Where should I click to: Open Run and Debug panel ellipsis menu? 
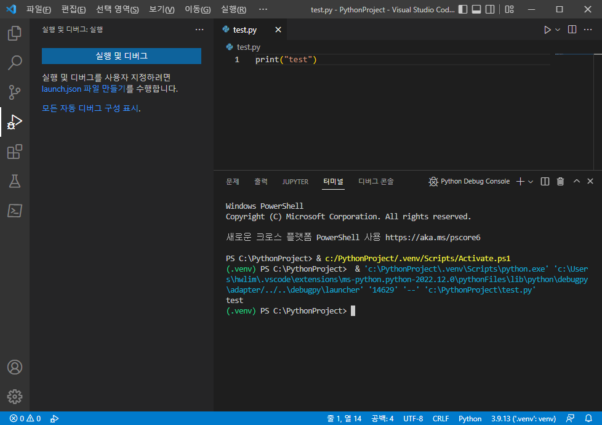tap(199, 30)
